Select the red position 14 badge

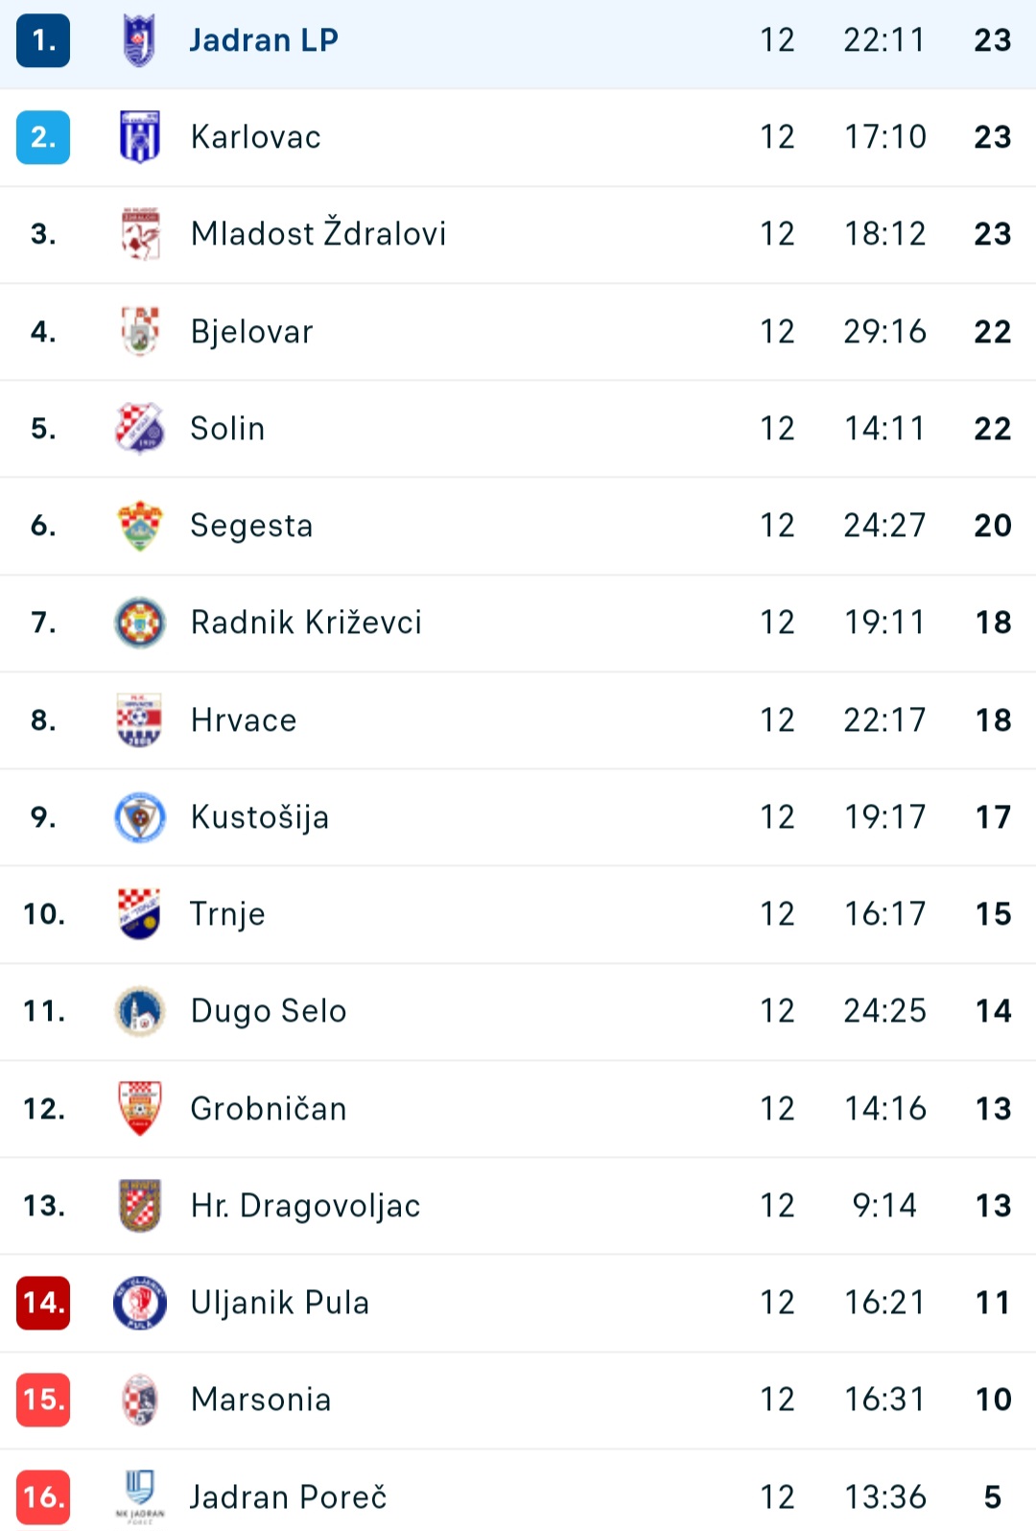coord(43,1303)
